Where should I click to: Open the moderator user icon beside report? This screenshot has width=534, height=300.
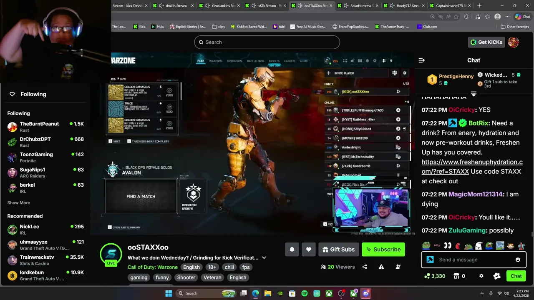[x=398, y=267]
